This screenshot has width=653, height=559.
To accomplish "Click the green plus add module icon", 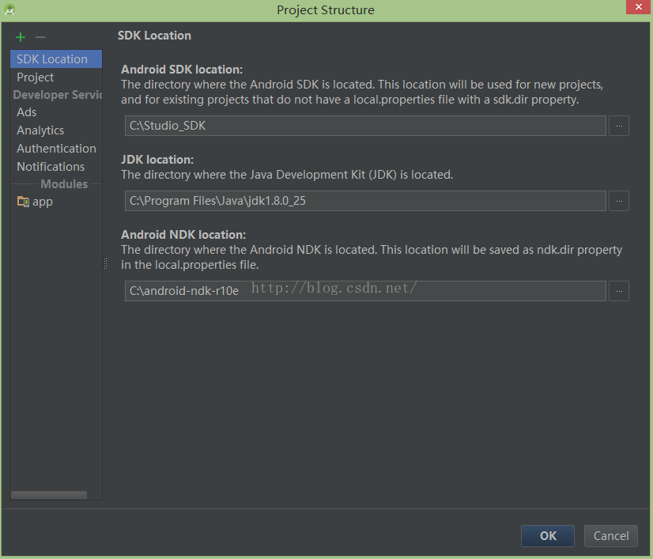I will click(21, 37).
